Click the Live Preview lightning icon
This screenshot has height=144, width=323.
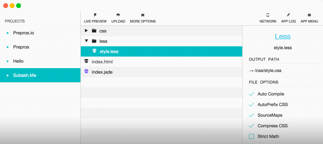[x=95, y=15]
